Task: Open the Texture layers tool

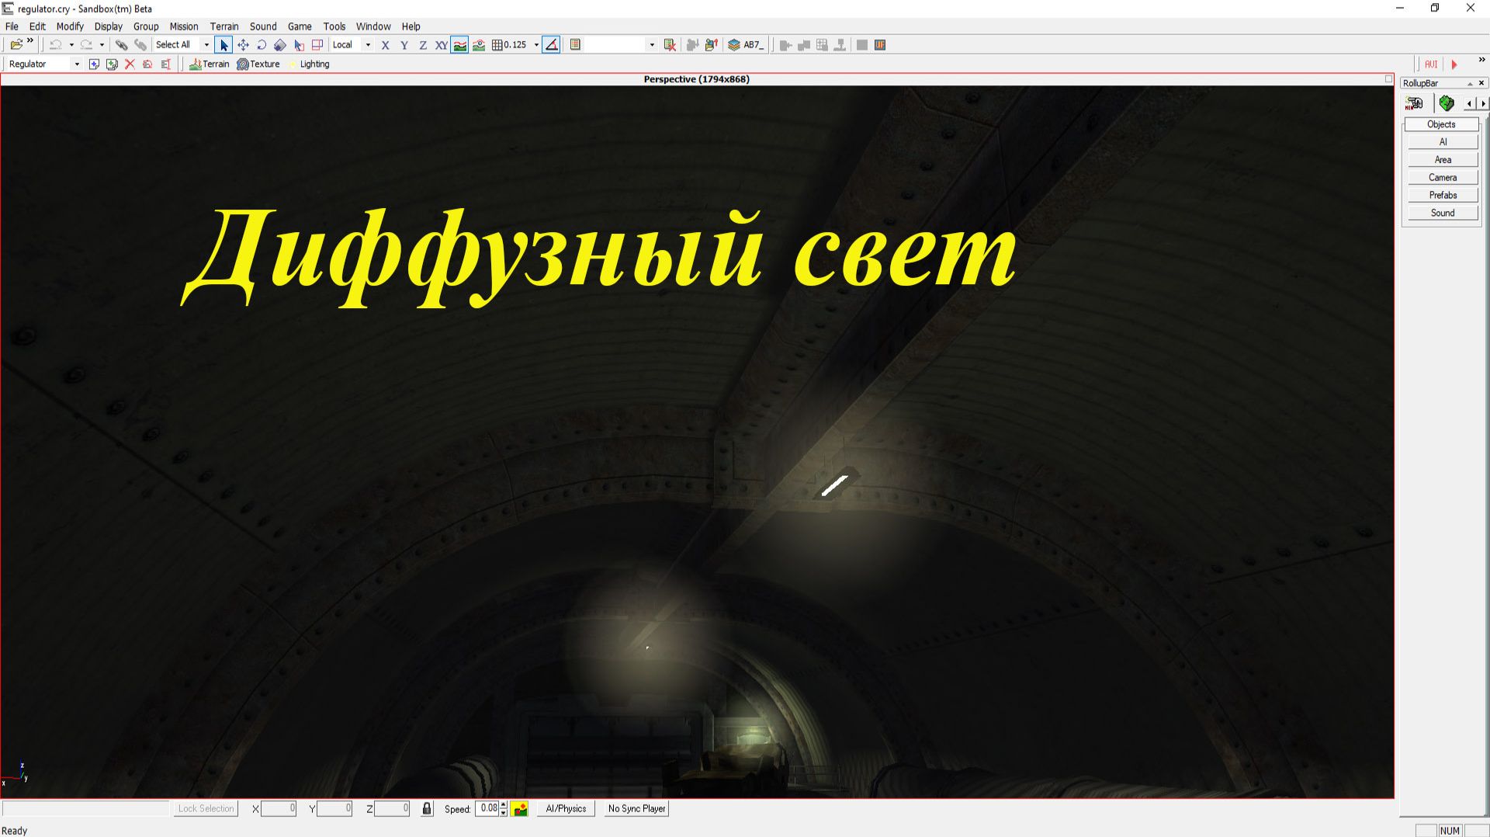Action: pos(258,64)
